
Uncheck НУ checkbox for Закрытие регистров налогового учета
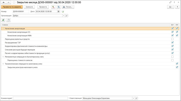(177, 67)
